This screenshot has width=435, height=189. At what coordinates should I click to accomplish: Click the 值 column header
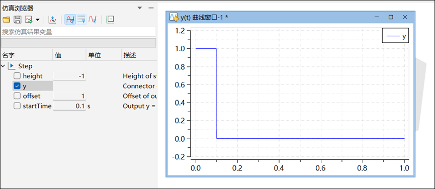69,55
